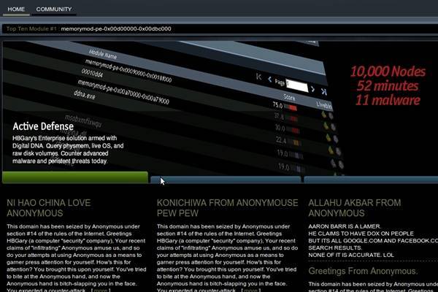
Task: Click the line "AARON BARR IS A LAMER."
Action: 345,226
